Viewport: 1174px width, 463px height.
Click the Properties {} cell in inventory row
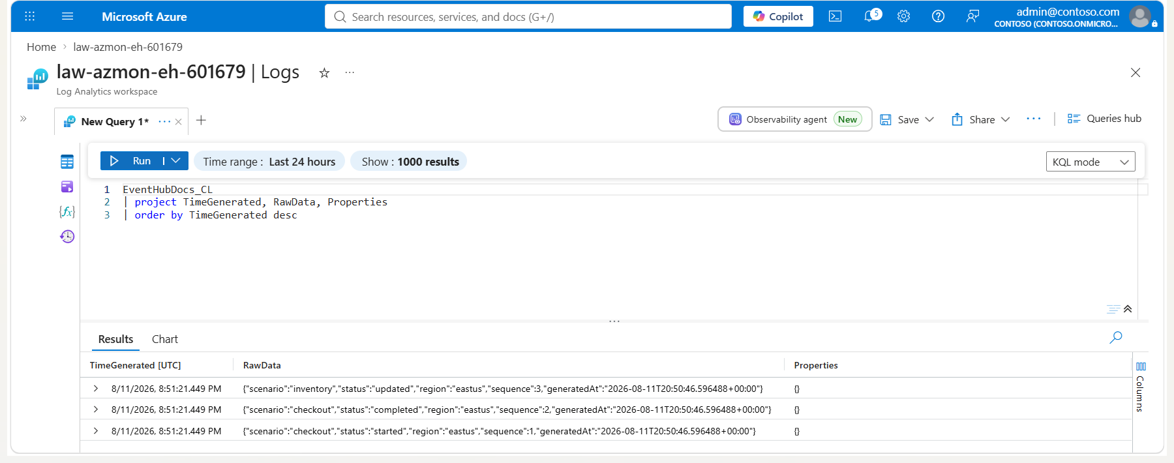click(x=797, y=389)
